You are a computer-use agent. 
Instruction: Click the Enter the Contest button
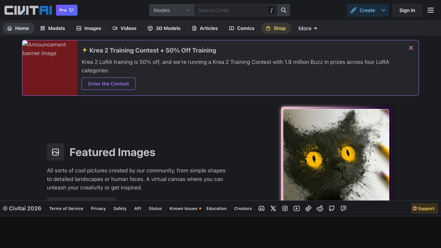coord(109,84)
